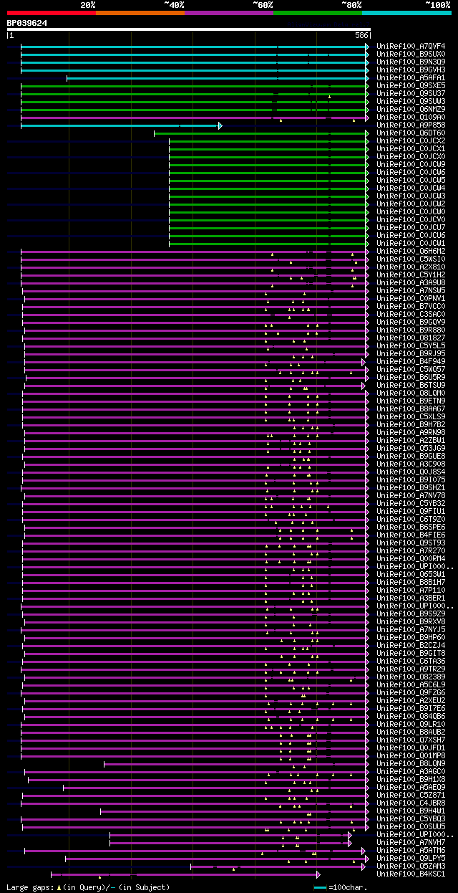The height and width of the screenshot is (893, 458).
Task: Select the UniRef100_B2CZJ4 label
Action: pos(411,645)
